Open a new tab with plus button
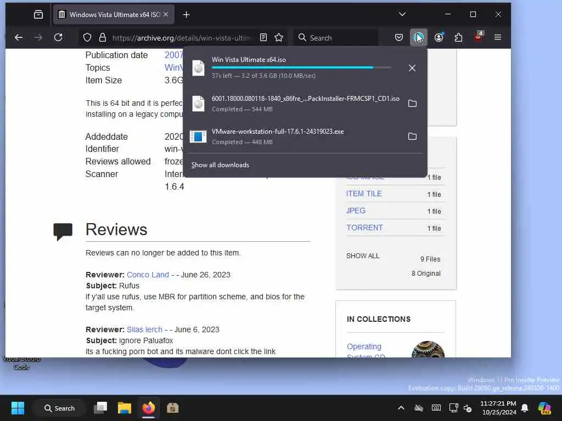This screenshot has width=562, height=421. tap(187, 15)
